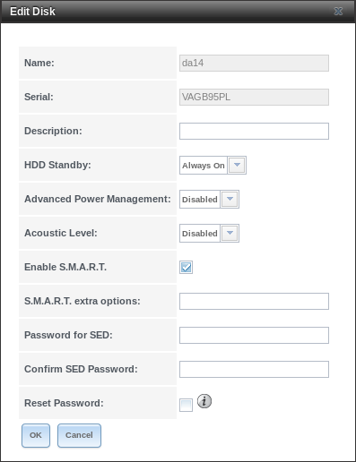Screen dimensions: 356x462
Task: Click the Disabled value for Advanced Power Management
Action: pyautogui.click(x=200, y=200)
